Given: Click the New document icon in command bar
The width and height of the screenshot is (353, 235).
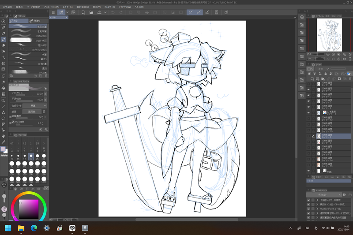Looking at the screenshot, I should [83, 12].
